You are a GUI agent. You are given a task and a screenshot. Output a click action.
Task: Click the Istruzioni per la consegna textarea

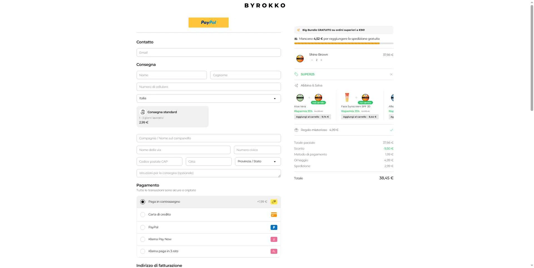[x=209, y=173]
